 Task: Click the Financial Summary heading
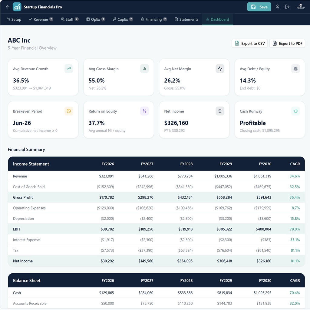click(26, 150)
